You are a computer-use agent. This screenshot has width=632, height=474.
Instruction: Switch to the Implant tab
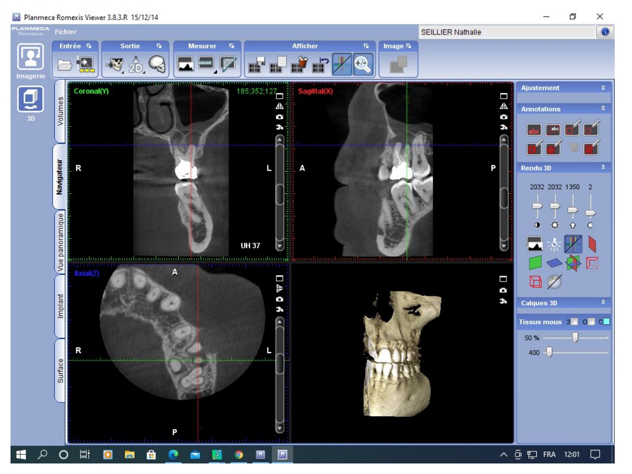(x=60, y=306)
